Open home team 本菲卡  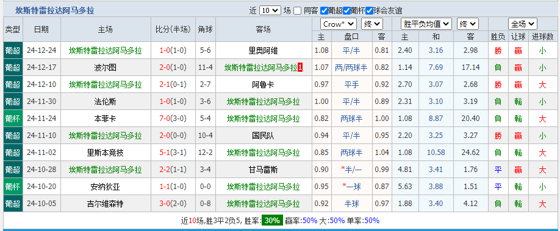coord(106,119)
